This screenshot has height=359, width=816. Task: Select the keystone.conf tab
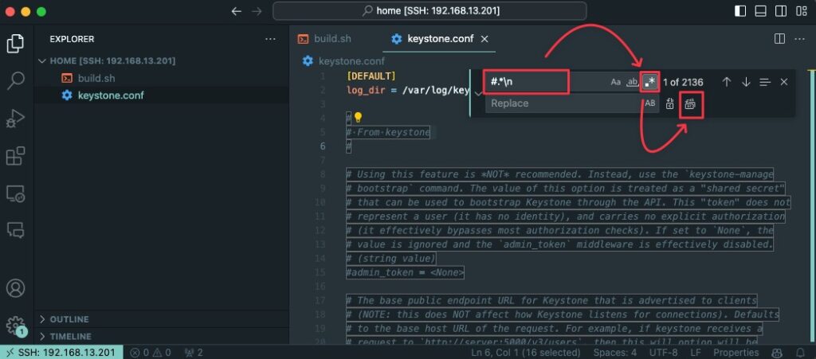pyautogui.click(x=440, y=39)
